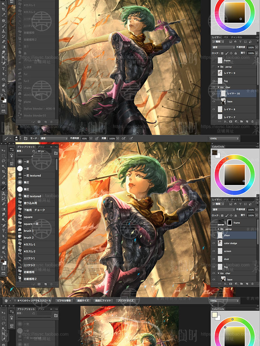260x346 pixels.
Task: Add a layer style via fx in the 'clean' Layers panel
Action: click(225, 284)
